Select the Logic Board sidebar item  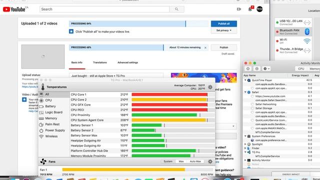point(54,112)
